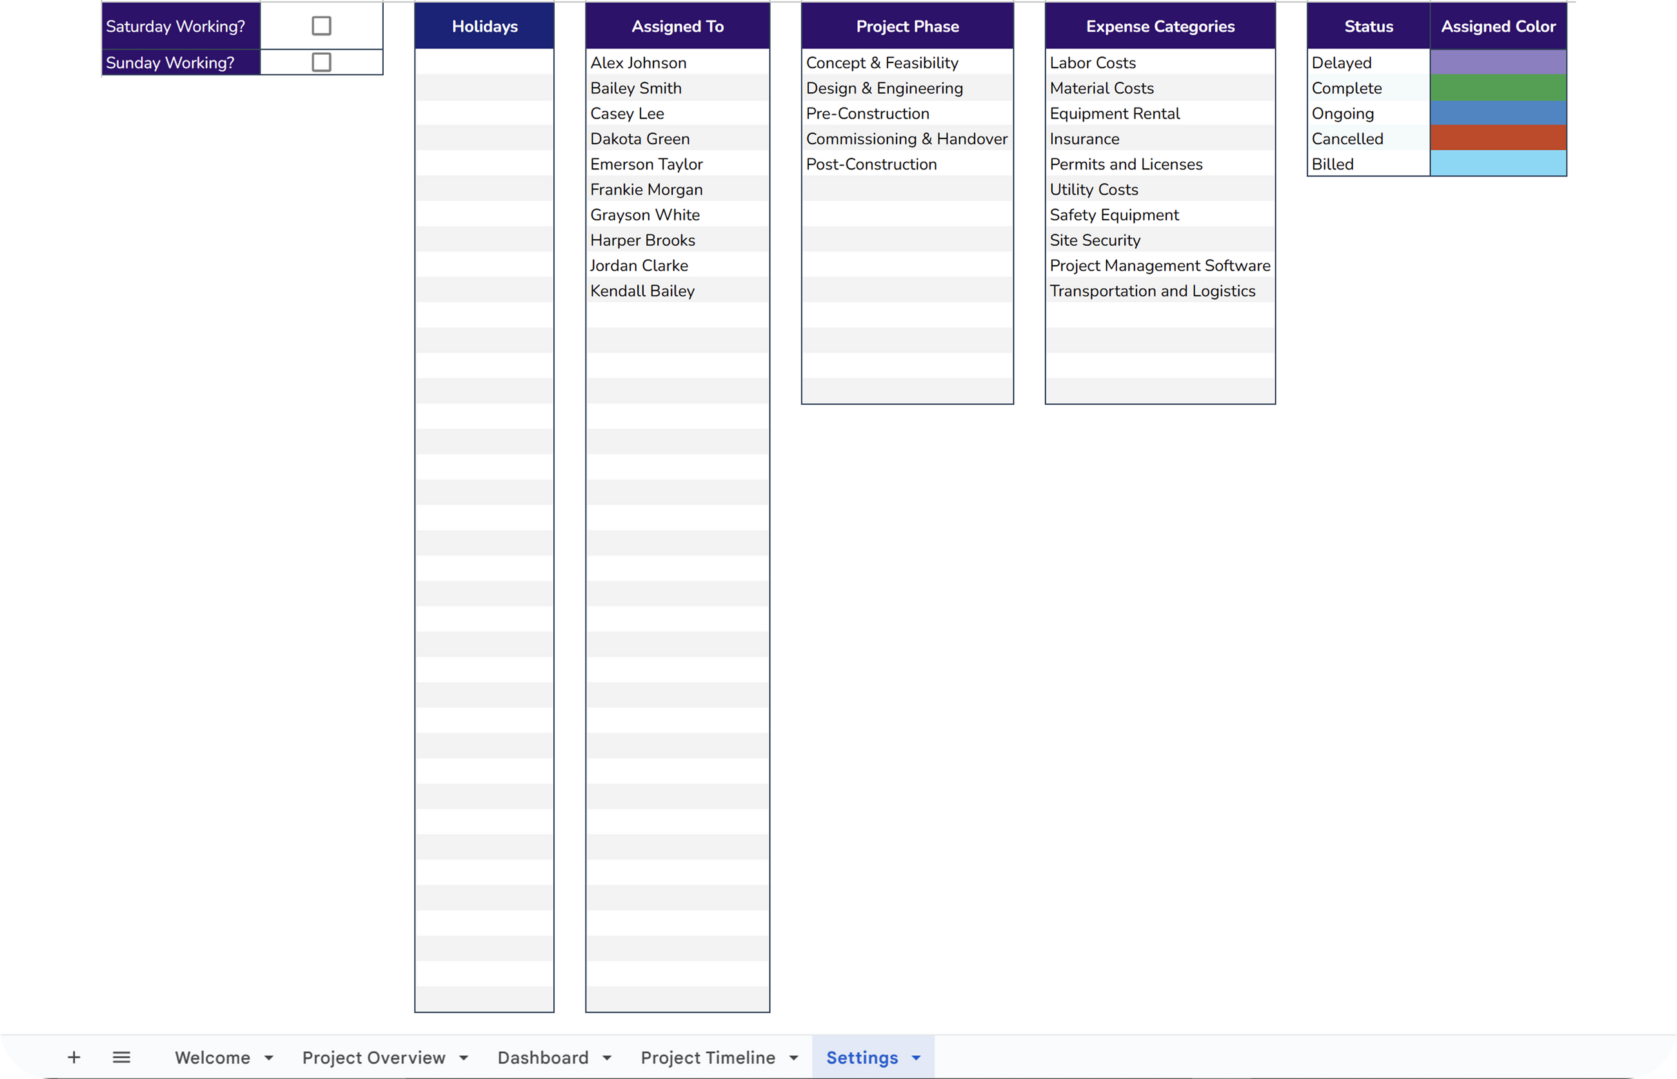Open the Settings tab dropdown arrow
The width and height of the screenshot is (1677, 1079).
[917, 1058]
